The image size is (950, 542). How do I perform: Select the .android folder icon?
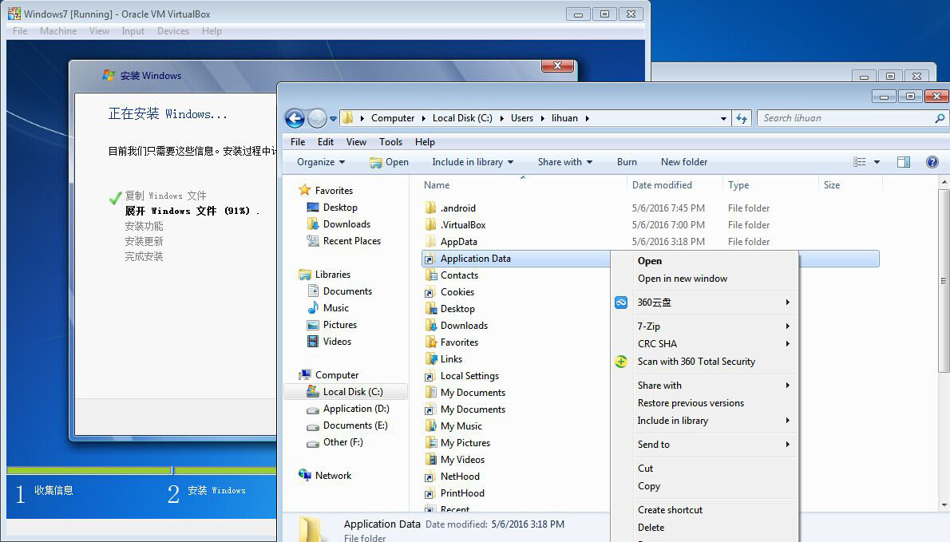pyautogui.click(x=430, y=208)
